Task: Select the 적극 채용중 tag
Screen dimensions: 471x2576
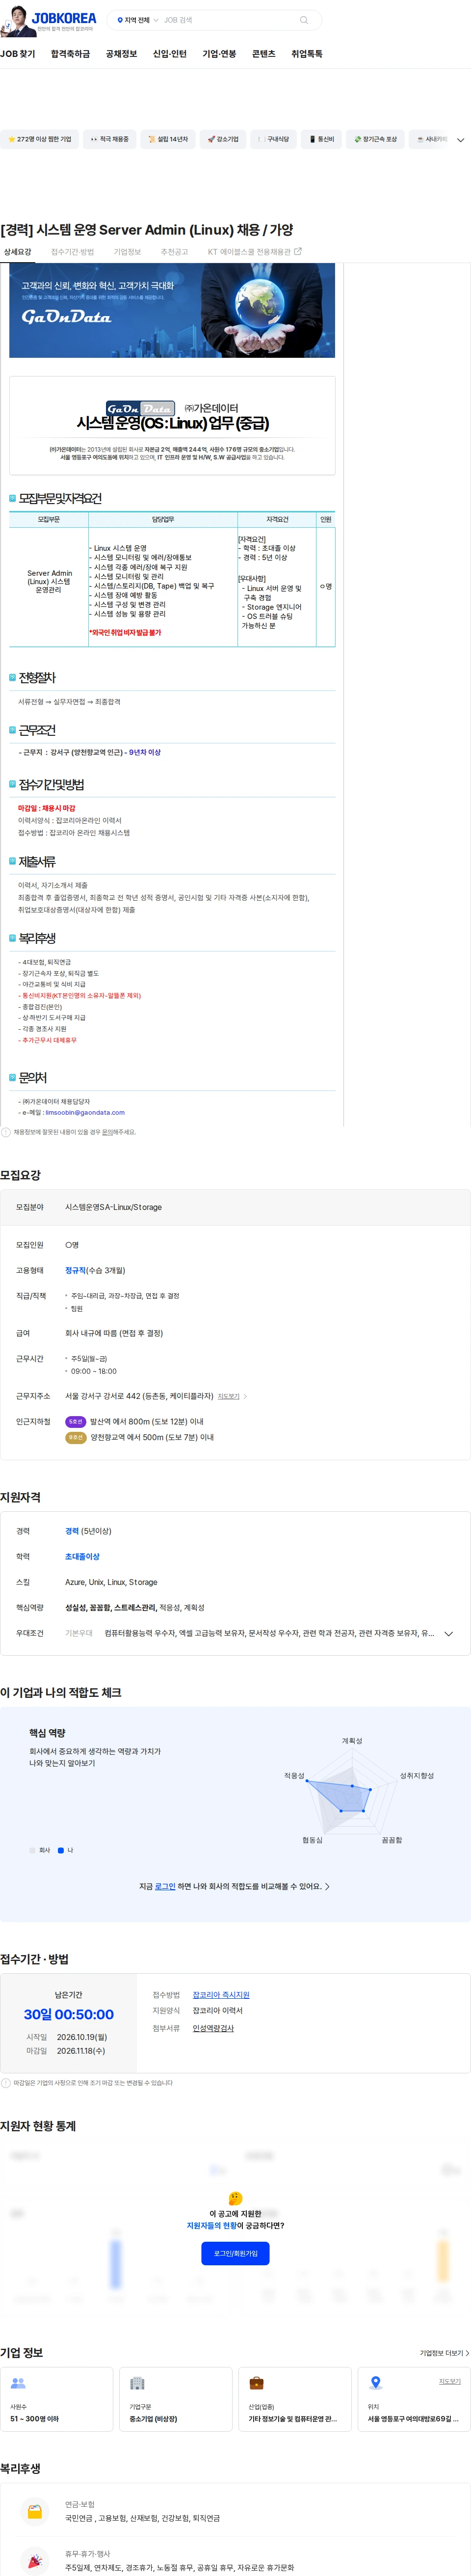Action: [109, 139]
